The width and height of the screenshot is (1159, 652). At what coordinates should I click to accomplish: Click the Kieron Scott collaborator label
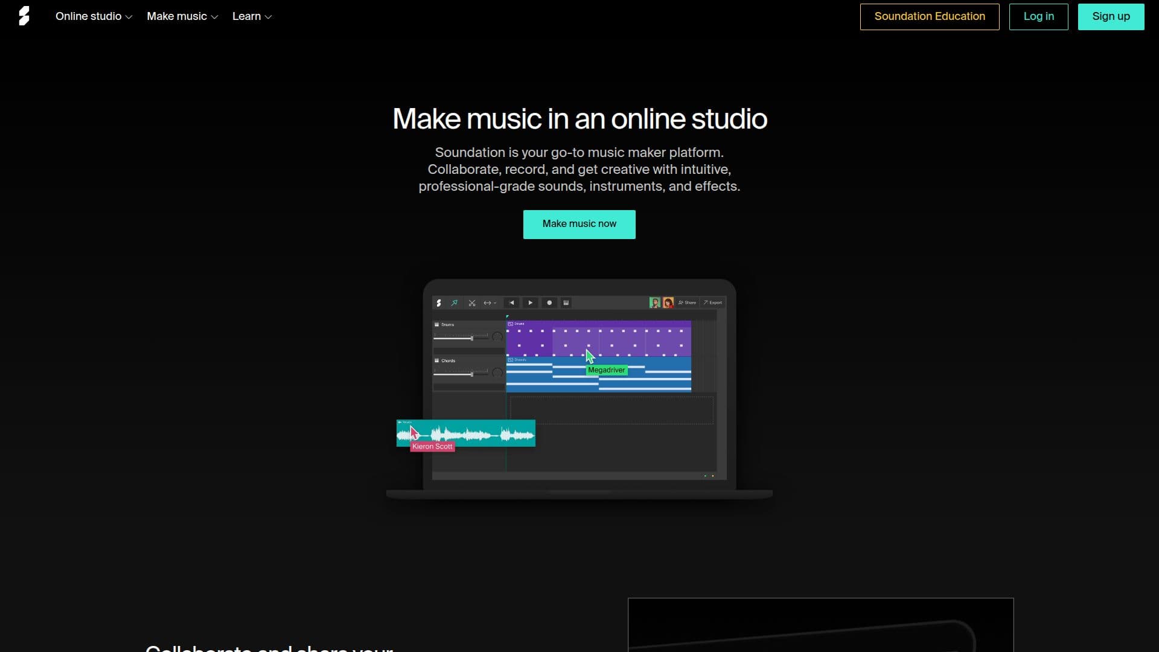[x=432, y=447]
